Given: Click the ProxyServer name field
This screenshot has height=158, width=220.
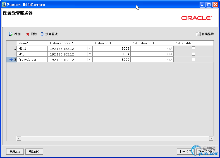Looking at the screenshot, I should [32, 60].
